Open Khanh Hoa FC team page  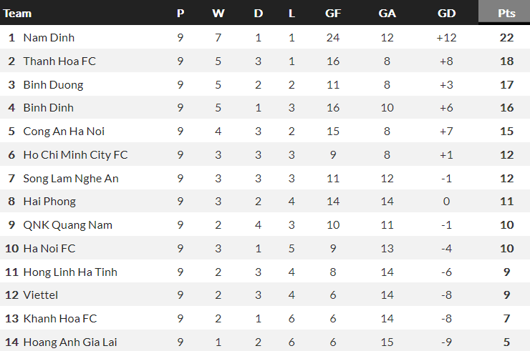tap(59, 318)
